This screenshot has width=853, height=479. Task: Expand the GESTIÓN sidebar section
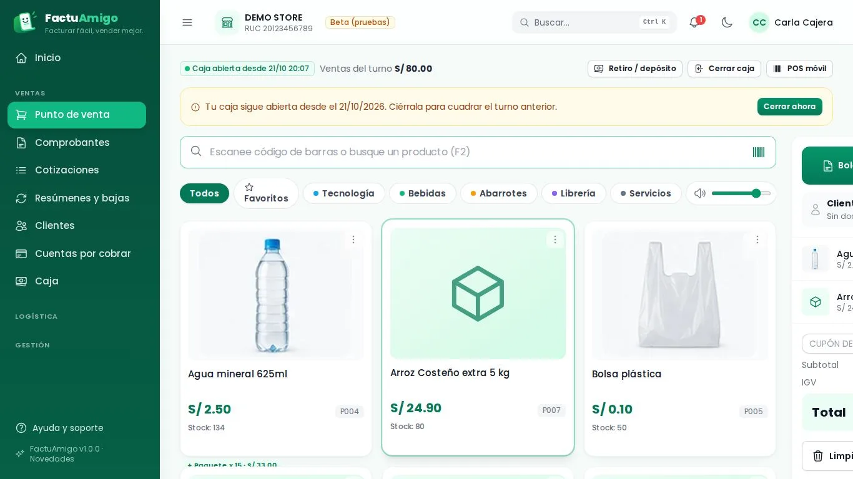(x=32, y=346)
